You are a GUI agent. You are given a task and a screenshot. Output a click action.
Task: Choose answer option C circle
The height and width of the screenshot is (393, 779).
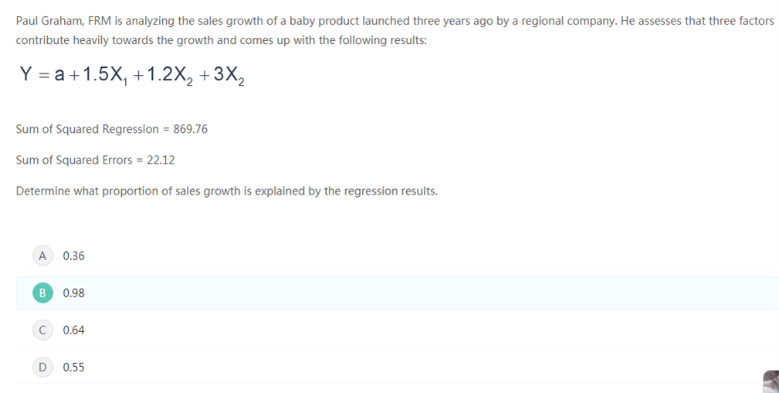[x=42, y=330]
